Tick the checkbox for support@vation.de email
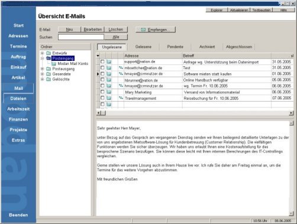Screen dimensions: 297x224 point(102,61)
